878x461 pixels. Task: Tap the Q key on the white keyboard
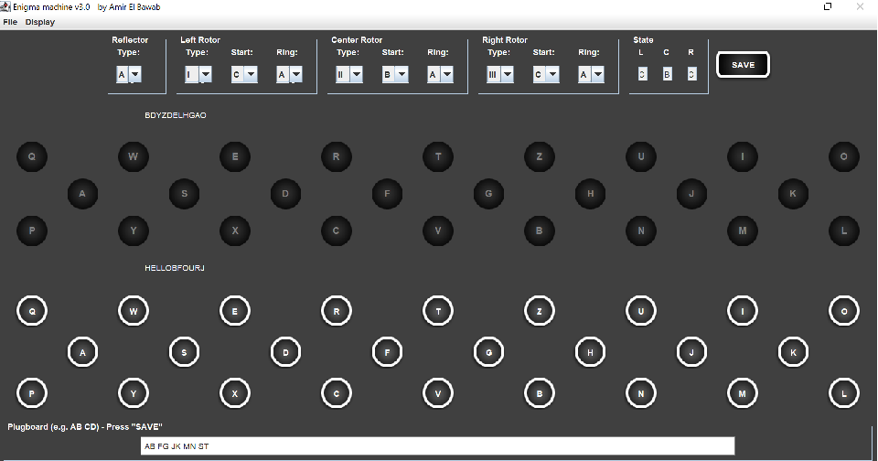(32, 311)
